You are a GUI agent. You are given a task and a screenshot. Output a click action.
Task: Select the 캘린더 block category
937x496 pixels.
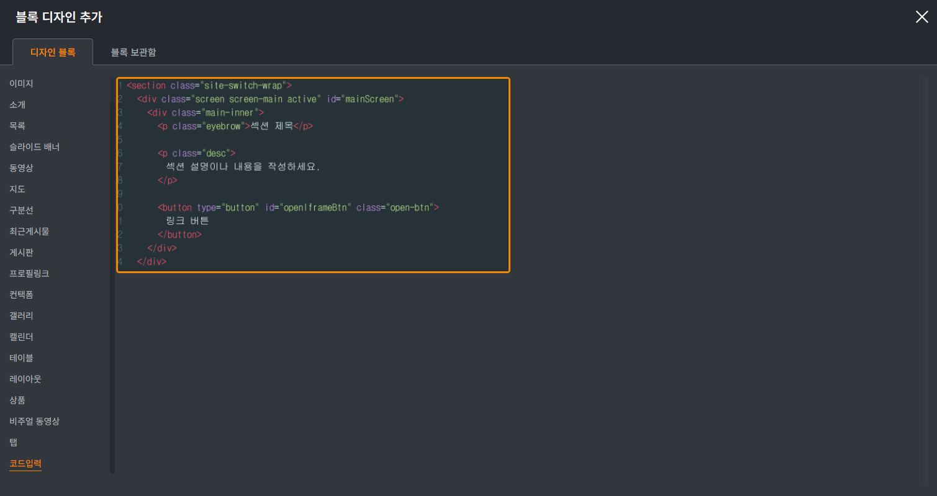tap(21, 336)
